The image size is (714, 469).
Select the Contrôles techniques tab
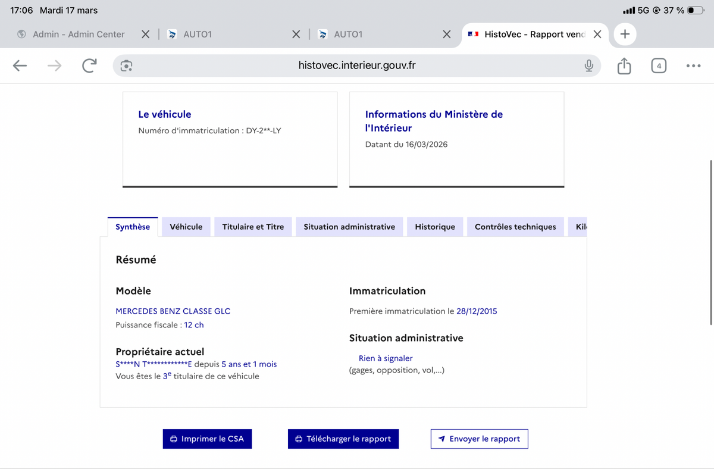(515, 227)
